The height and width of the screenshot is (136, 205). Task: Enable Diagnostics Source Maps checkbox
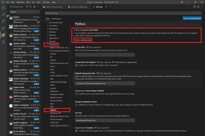77,94
